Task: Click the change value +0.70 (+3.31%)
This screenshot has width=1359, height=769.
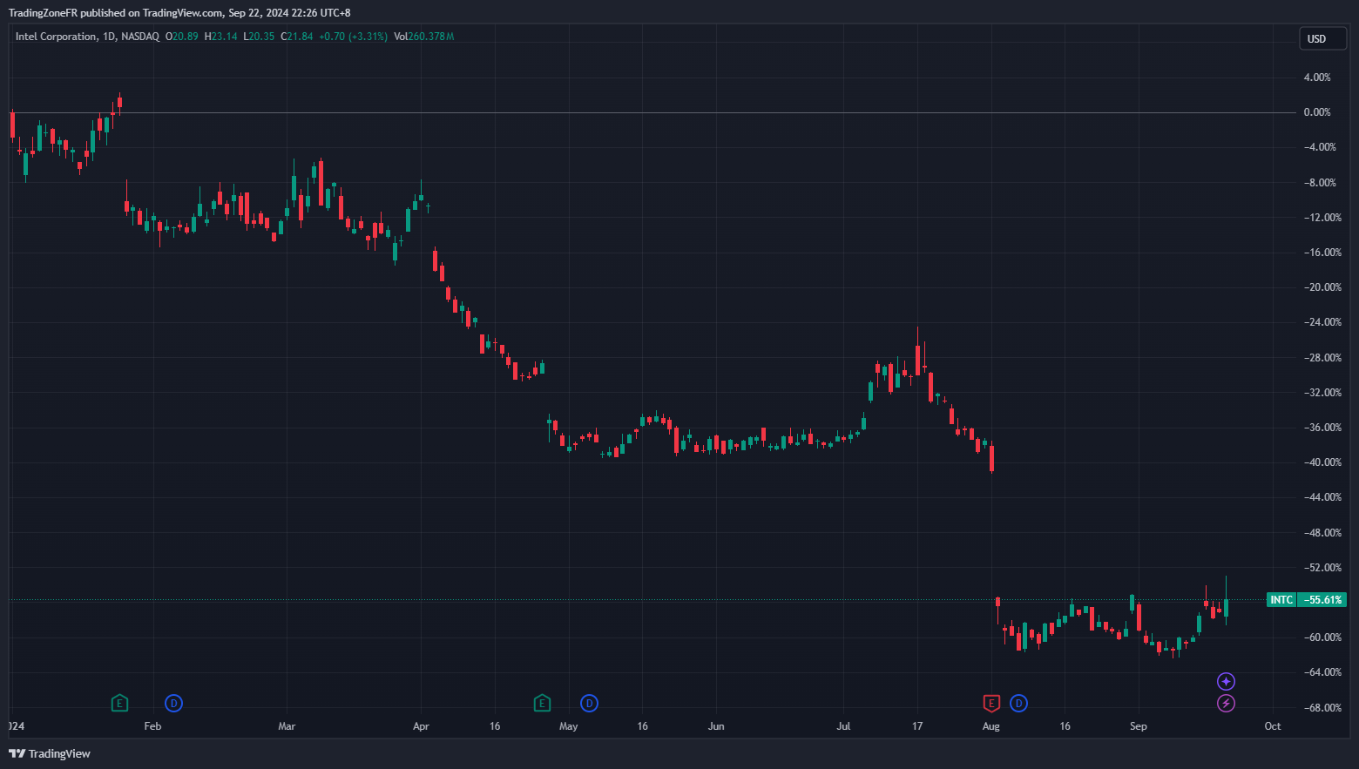Action: tap(353, 37)
